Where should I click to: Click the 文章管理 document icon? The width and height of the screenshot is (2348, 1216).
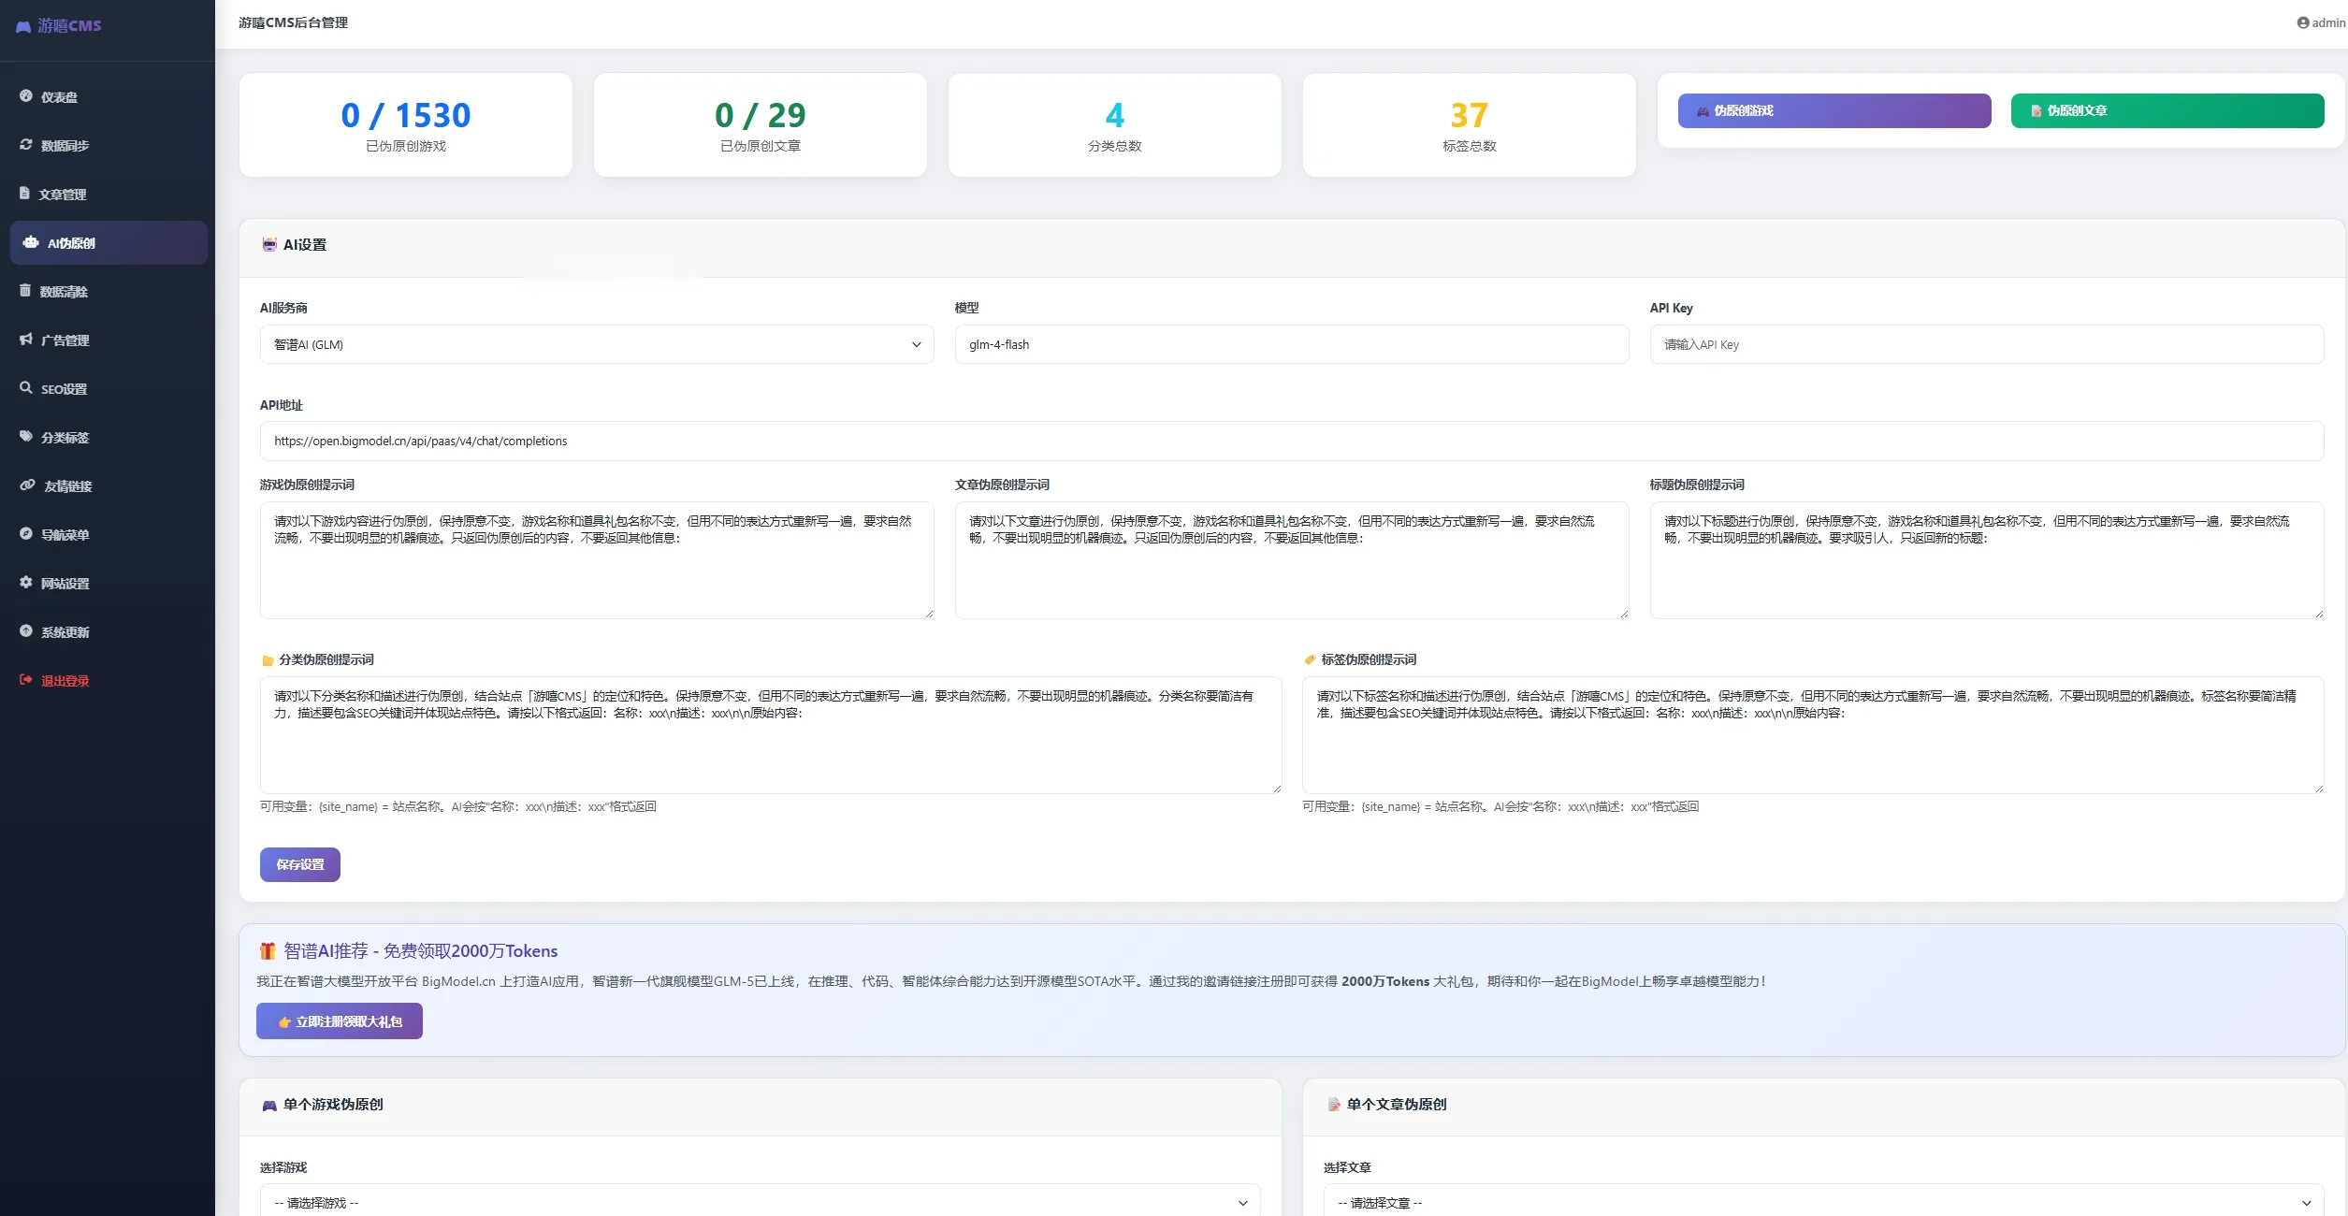click(25, 194)
